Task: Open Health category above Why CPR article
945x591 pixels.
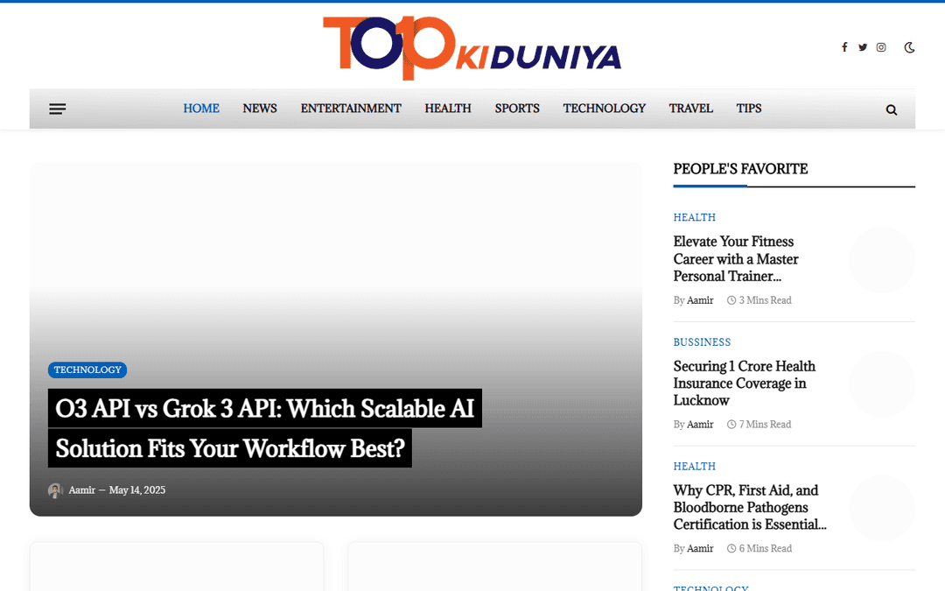Action: [694, 466]
